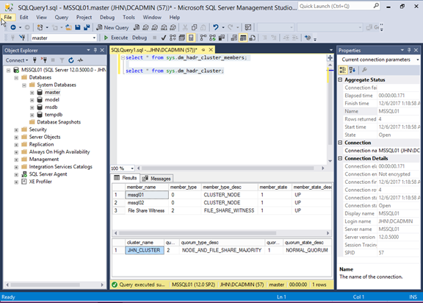Open Query Options icon

pyautogui.click(x=182, y=38)
